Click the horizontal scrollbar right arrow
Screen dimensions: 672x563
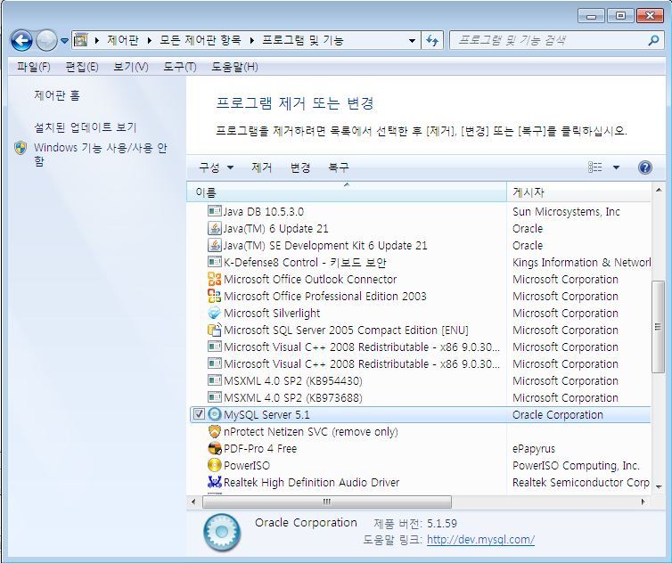(x=643, y=502)
